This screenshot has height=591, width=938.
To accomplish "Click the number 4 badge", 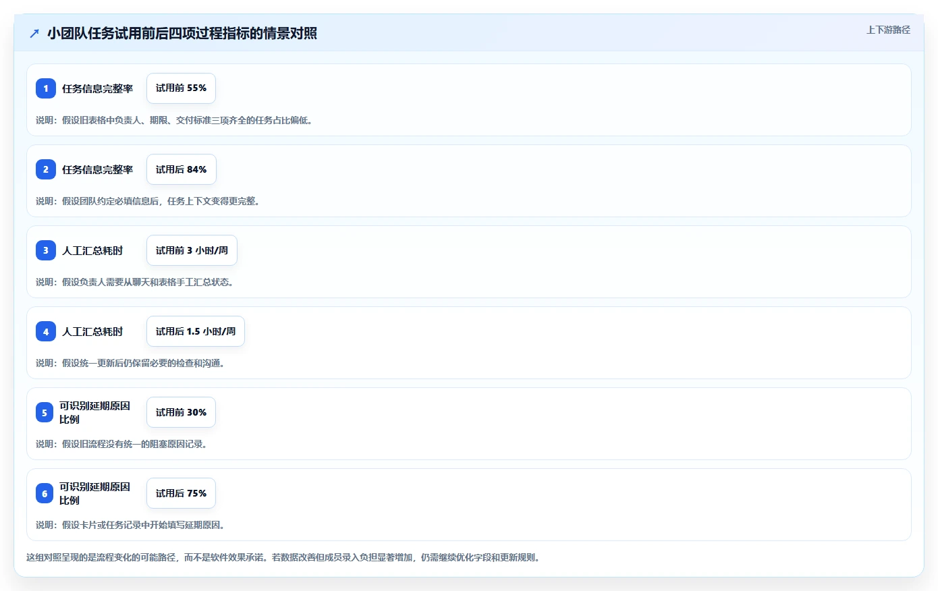I will click(46, 331).
